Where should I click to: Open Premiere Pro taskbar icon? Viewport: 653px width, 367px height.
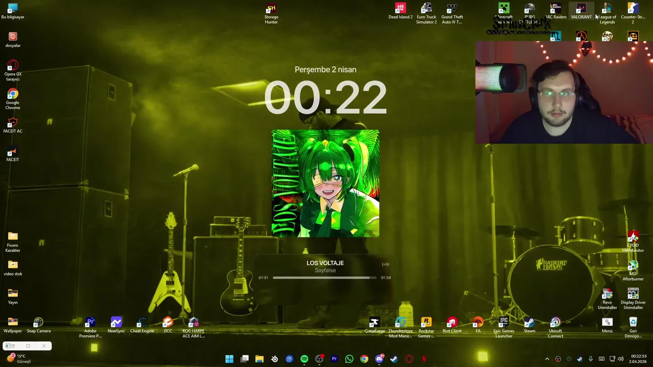pos(334,359)
